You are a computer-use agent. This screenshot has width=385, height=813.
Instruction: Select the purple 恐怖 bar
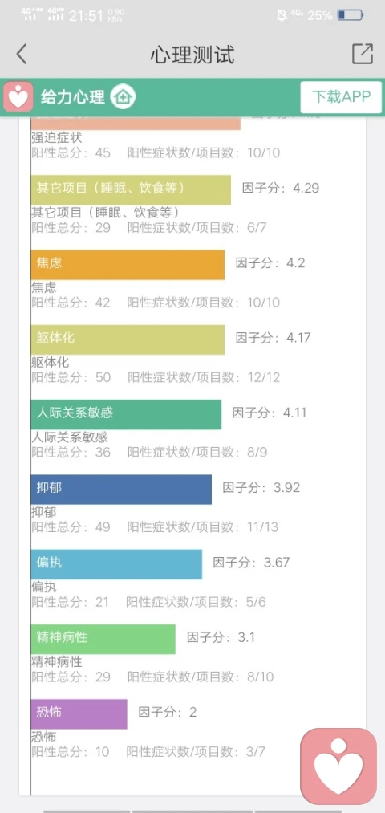click(x=79, y=714)
